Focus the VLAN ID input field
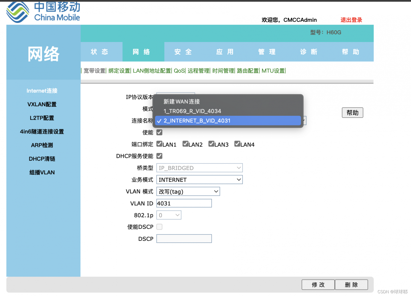Screen dimensions: 411x296 click(x=184, y=203)
